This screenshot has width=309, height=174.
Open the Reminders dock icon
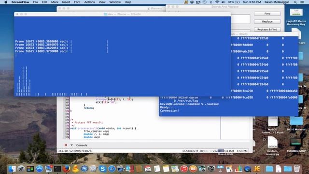(157, 169)
